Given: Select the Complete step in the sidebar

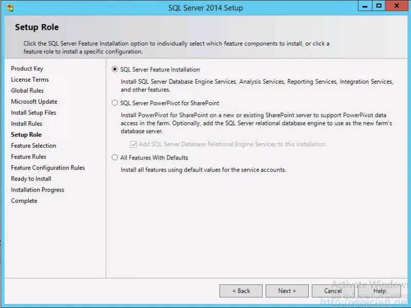Looking at the screenshot, I should [24, 200].
